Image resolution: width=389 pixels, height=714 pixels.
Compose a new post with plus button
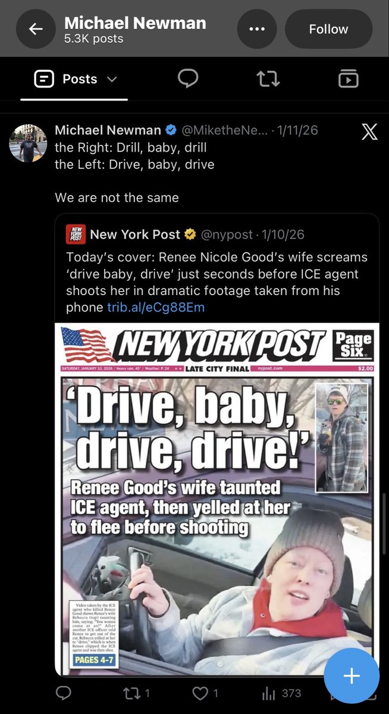(x=352, y=676)
